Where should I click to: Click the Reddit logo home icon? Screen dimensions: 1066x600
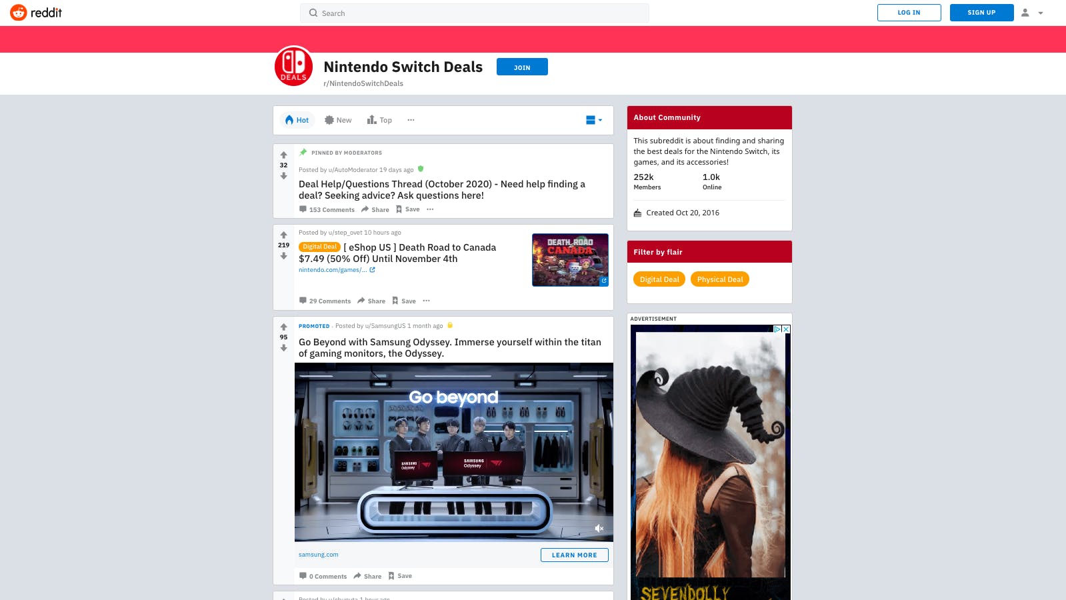coord(19,13)
